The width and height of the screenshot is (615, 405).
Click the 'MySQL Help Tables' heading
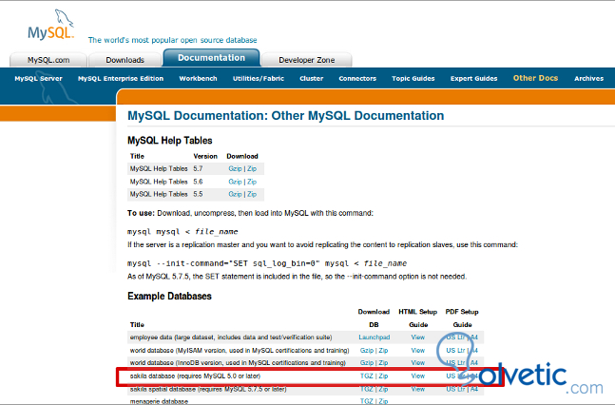pos(170,141)
